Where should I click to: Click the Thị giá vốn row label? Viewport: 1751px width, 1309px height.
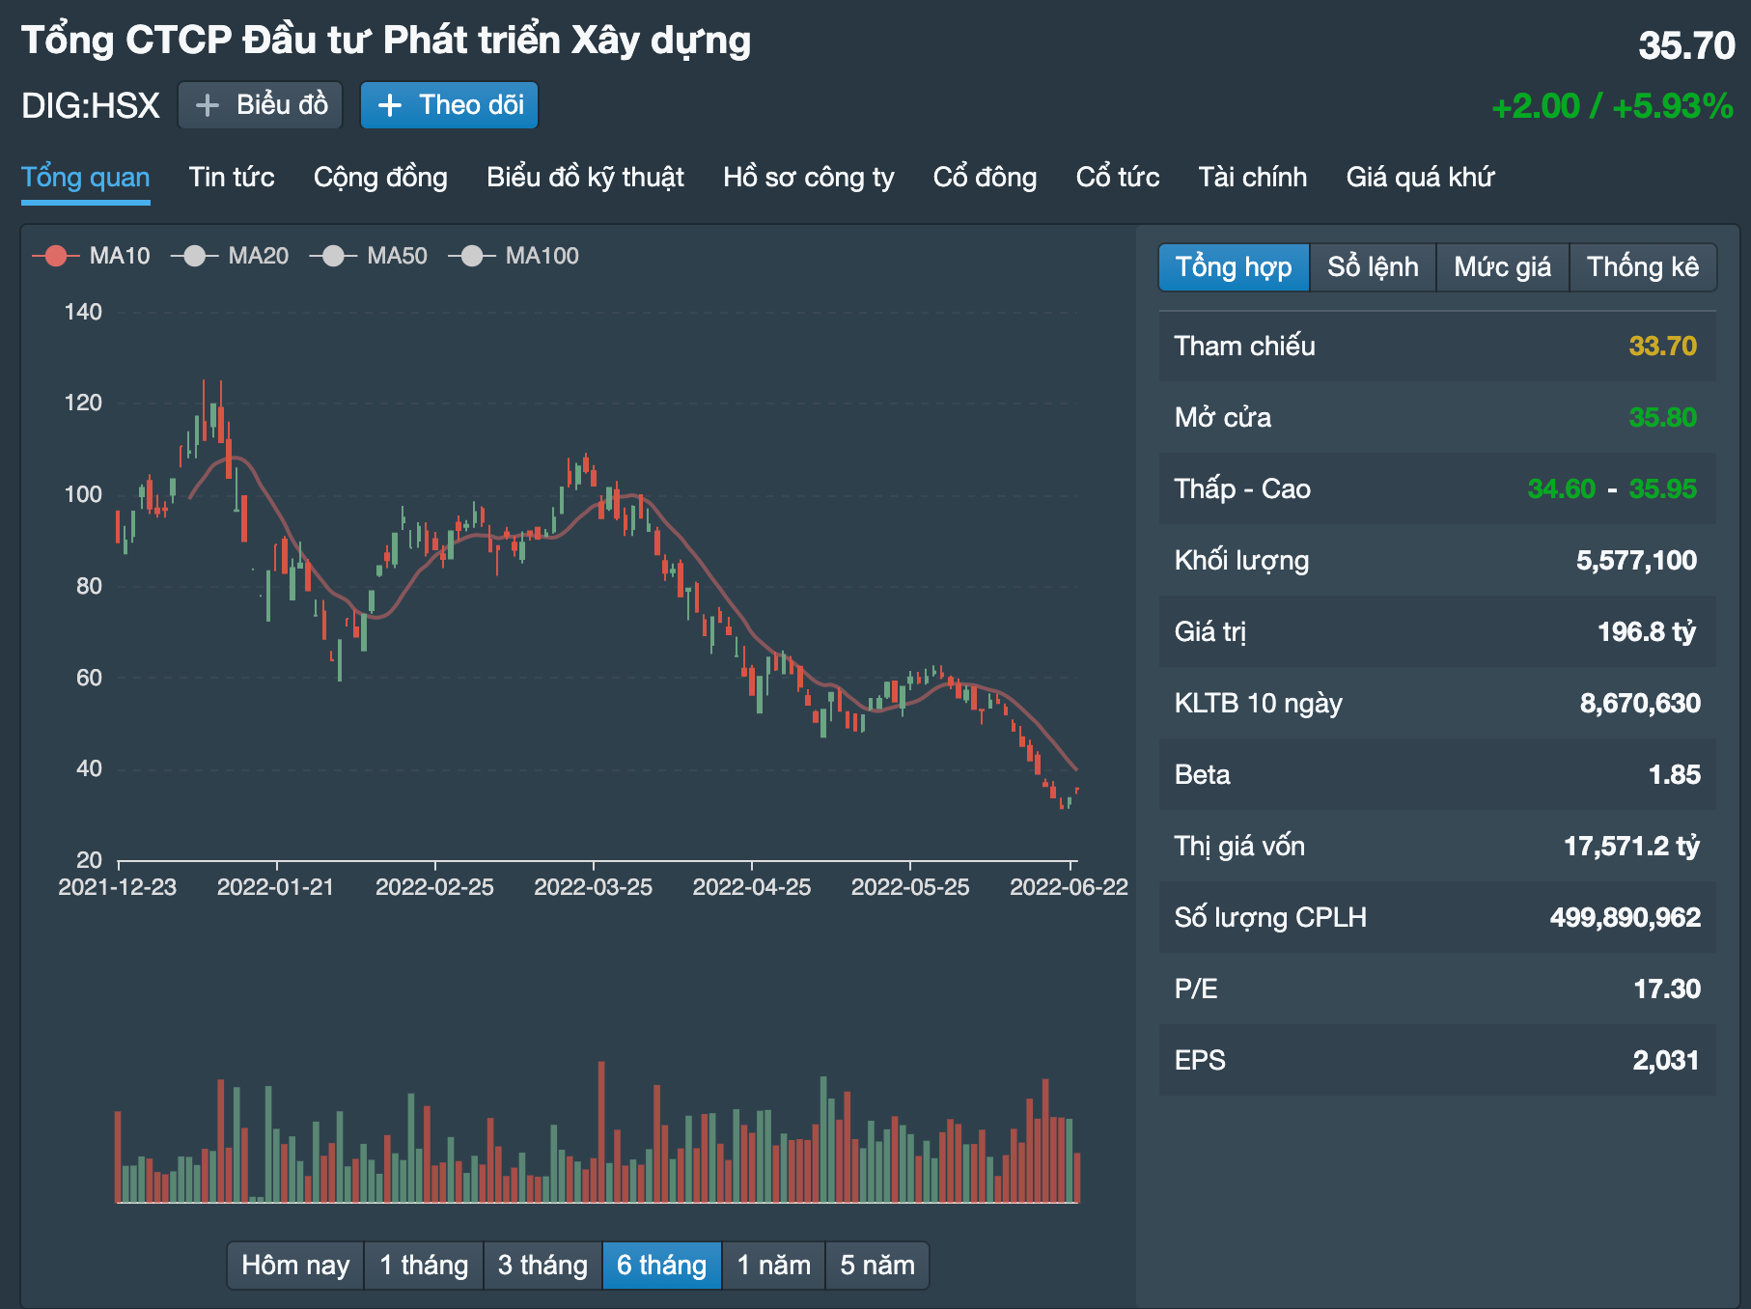pyautogui.click(x=1239, y=846)
